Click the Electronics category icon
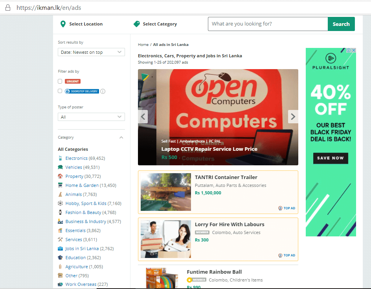371x289 pixels. (61, 158)
